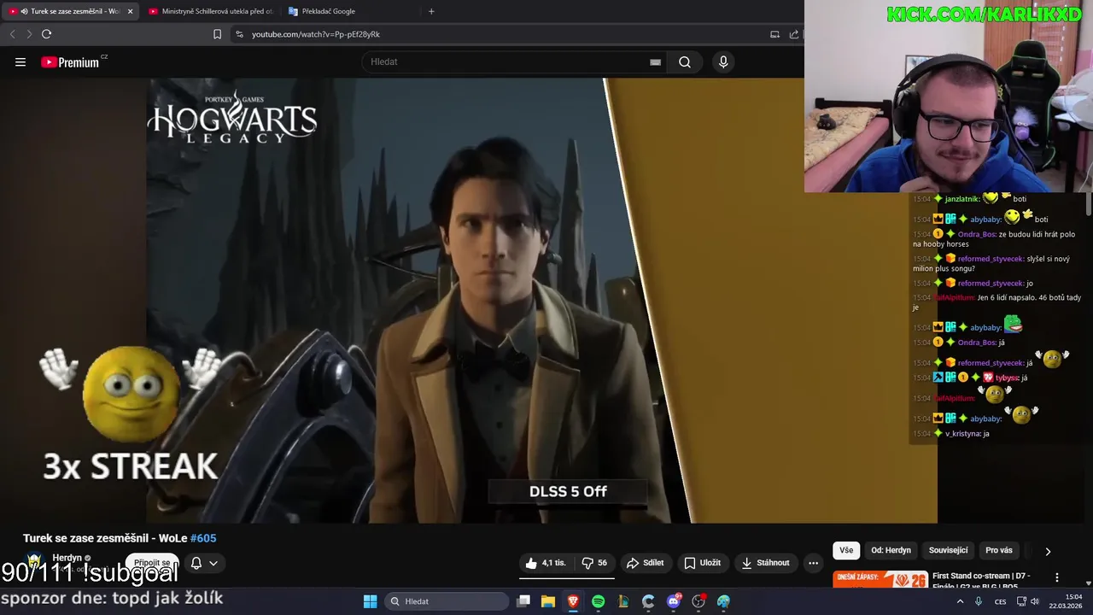Select the 'Vše' filter chip
This screenshot has height=615, width=1093.
pos(846,550)
